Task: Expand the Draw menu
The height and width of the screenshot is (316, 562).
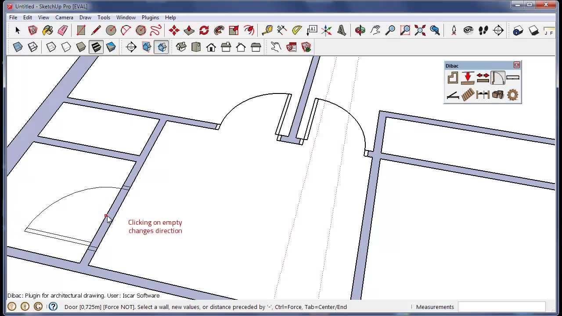Action: click(85, 18)
